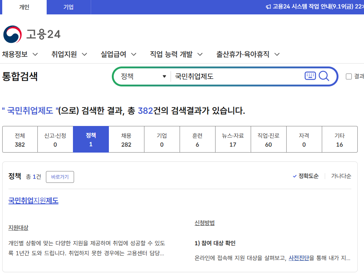Select the 직업·진로 60 results tab
Image resolution: width=364 pixels, height=273 pixels.
click(268, 139)
